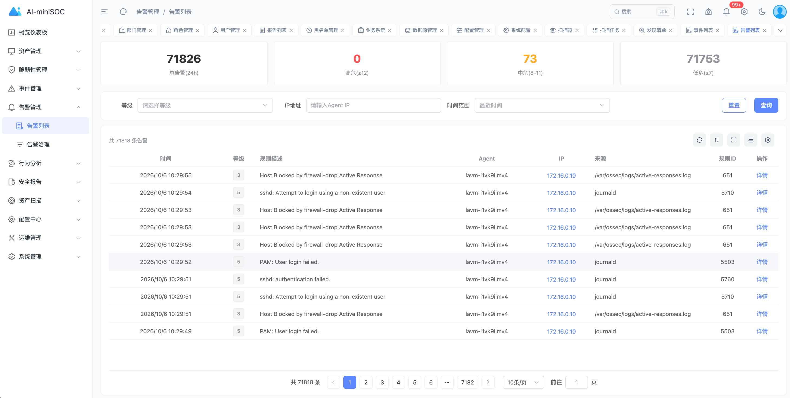
Task: Open 详情 for 10:29:49 PAM alert
Action: pyautogui.click(x=762, y=331)
